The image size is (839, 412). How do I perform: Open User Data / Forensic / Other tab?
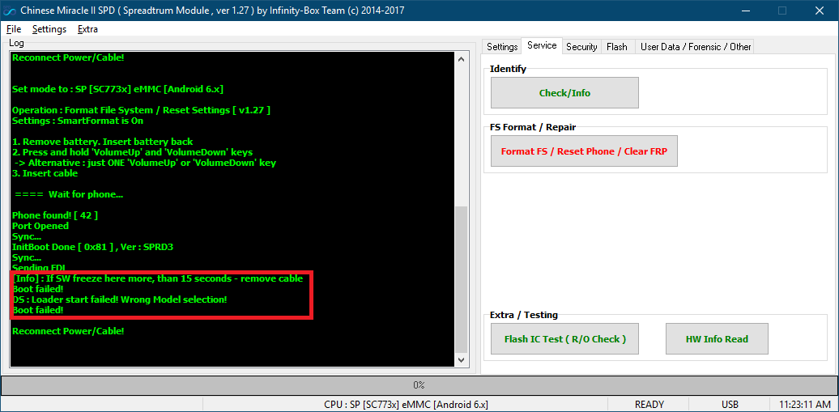(x=695, y=47)
